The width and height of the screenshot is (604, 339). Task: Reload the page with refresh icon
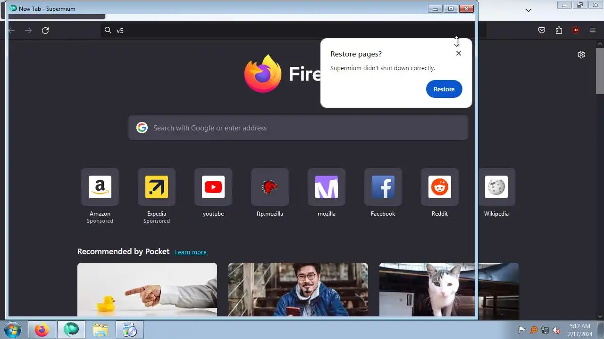coord(45,31)
